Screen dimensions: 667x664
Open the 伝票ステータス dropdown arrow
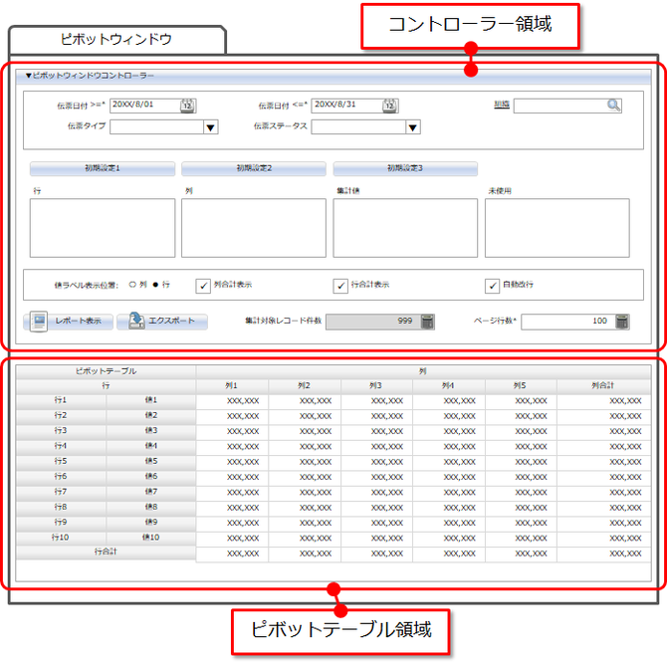(412, 127)
